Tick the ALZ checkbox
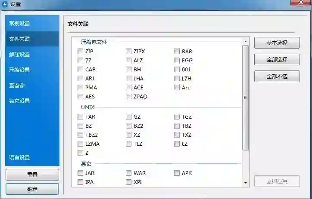Viewport: 312px width, 199px height. pyautogui.click(x=128, y=60)
